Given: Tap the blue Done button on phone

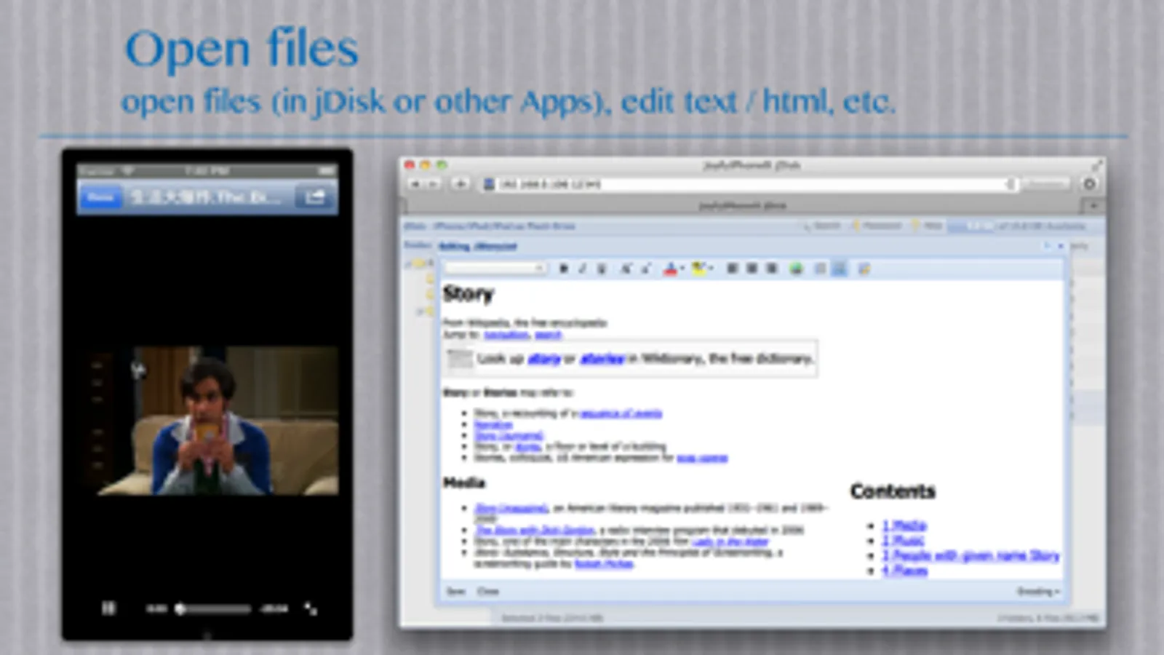Looking at the screenshot, I should (x=100, y=197).
